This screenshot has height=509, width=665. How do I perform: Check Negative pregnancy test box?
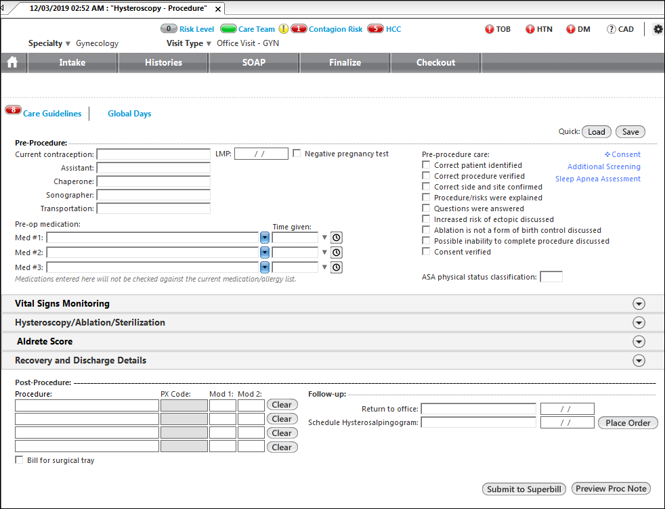pyautogui.click(x=297, y=154)
